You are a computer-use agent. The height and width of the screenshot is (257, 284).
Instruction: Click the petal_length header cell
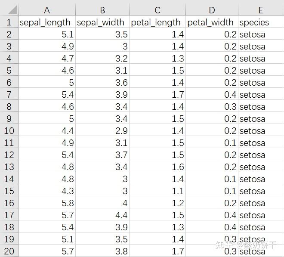(157, 22)
